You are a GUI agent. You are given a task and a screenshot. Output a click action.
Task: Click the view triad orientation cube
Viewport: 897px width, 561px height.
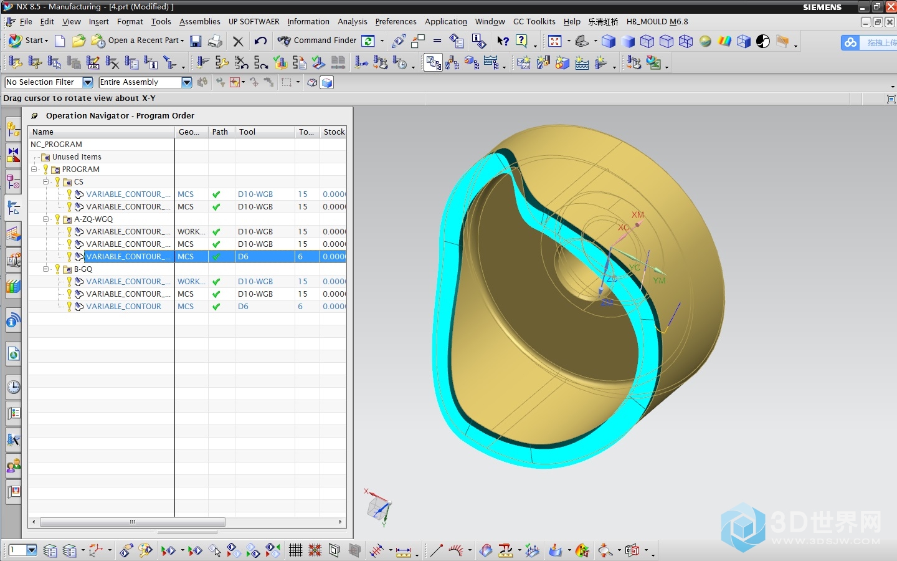click(377, 507)
